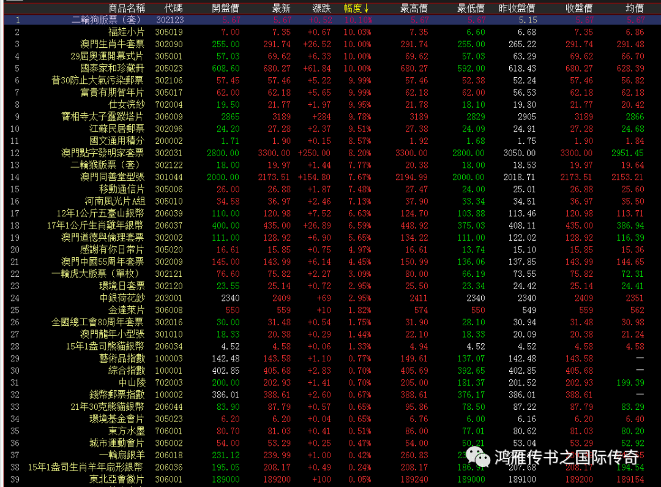Screen dimensions: 661x487
Task: Select 29屆奧運開幕式片 row
Action: (332, 56)
